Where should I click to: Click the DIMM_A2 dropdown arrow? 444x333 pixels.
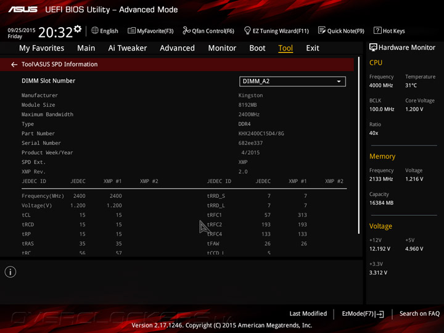339,81
